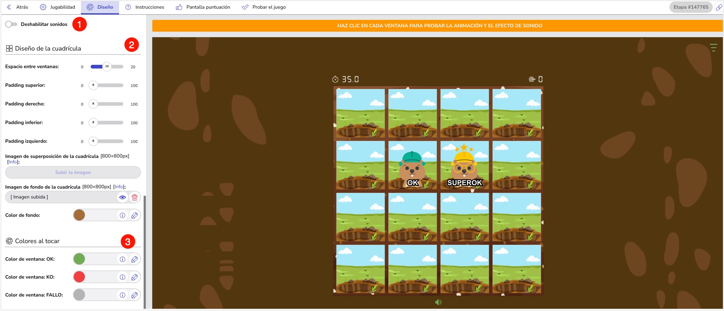Open the Instrucciones tab

tap(145, 7)
